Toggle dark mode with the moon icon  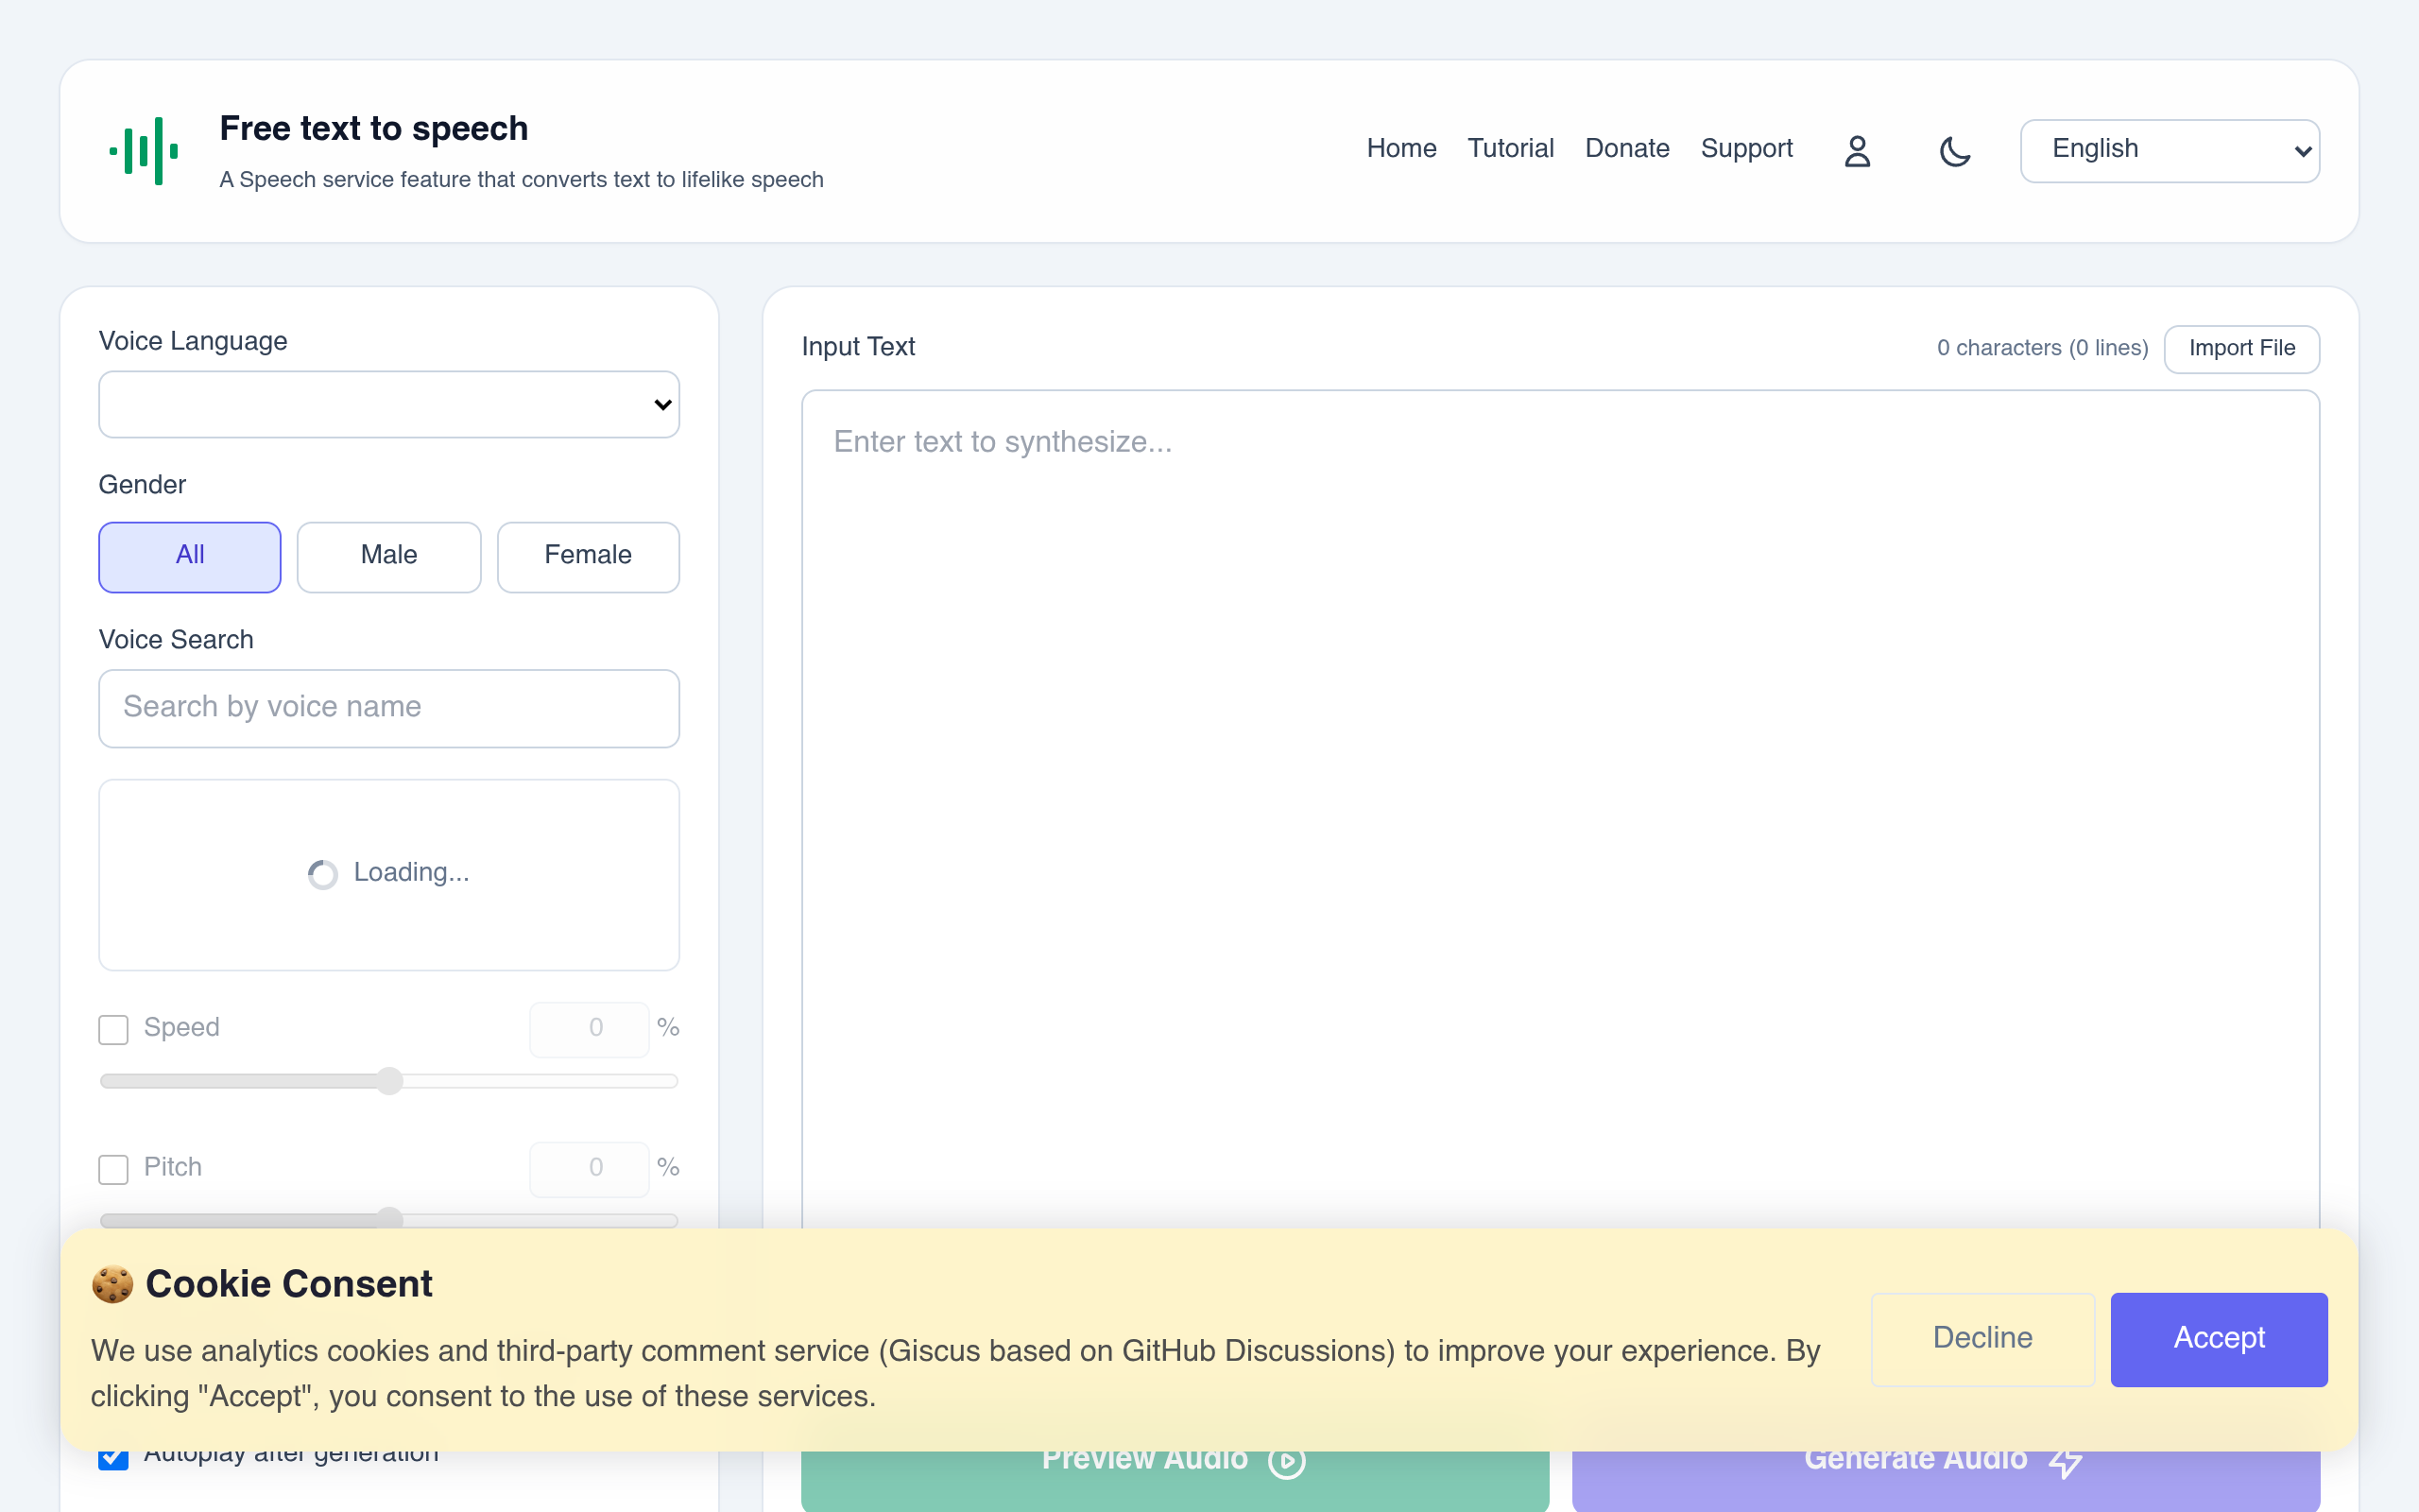coord(1954,151)
